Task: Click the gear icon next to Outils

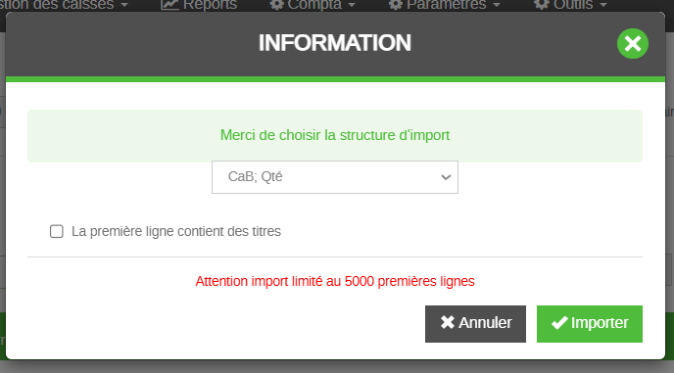Action: [x=541, y=5]
